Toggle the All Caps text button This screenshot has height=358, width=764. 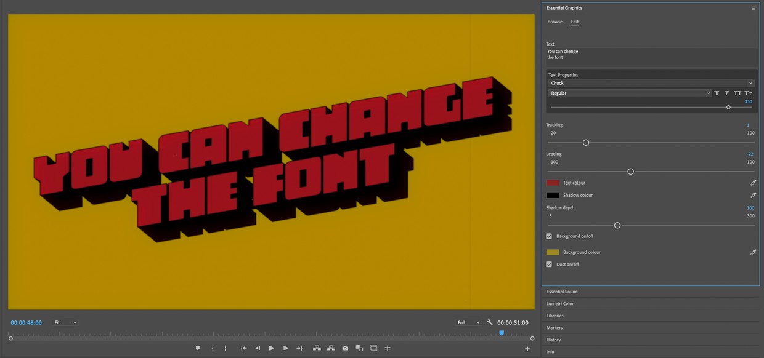(x=738, y=93)
